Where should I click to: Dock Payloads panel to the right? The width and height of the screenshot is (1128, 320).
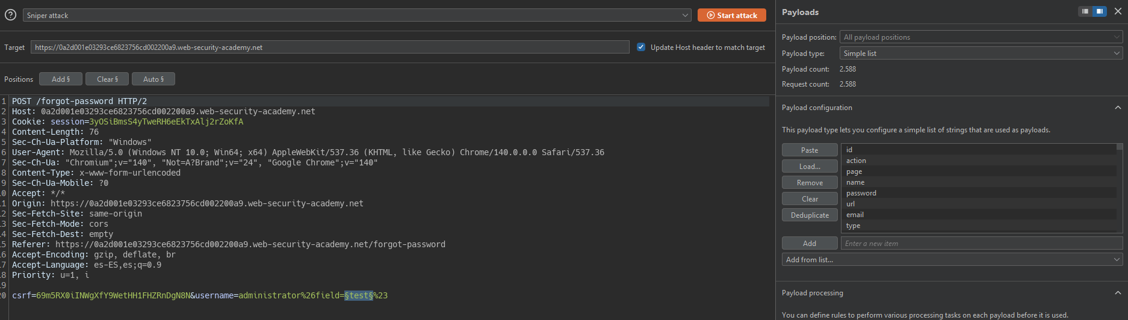1100,11
